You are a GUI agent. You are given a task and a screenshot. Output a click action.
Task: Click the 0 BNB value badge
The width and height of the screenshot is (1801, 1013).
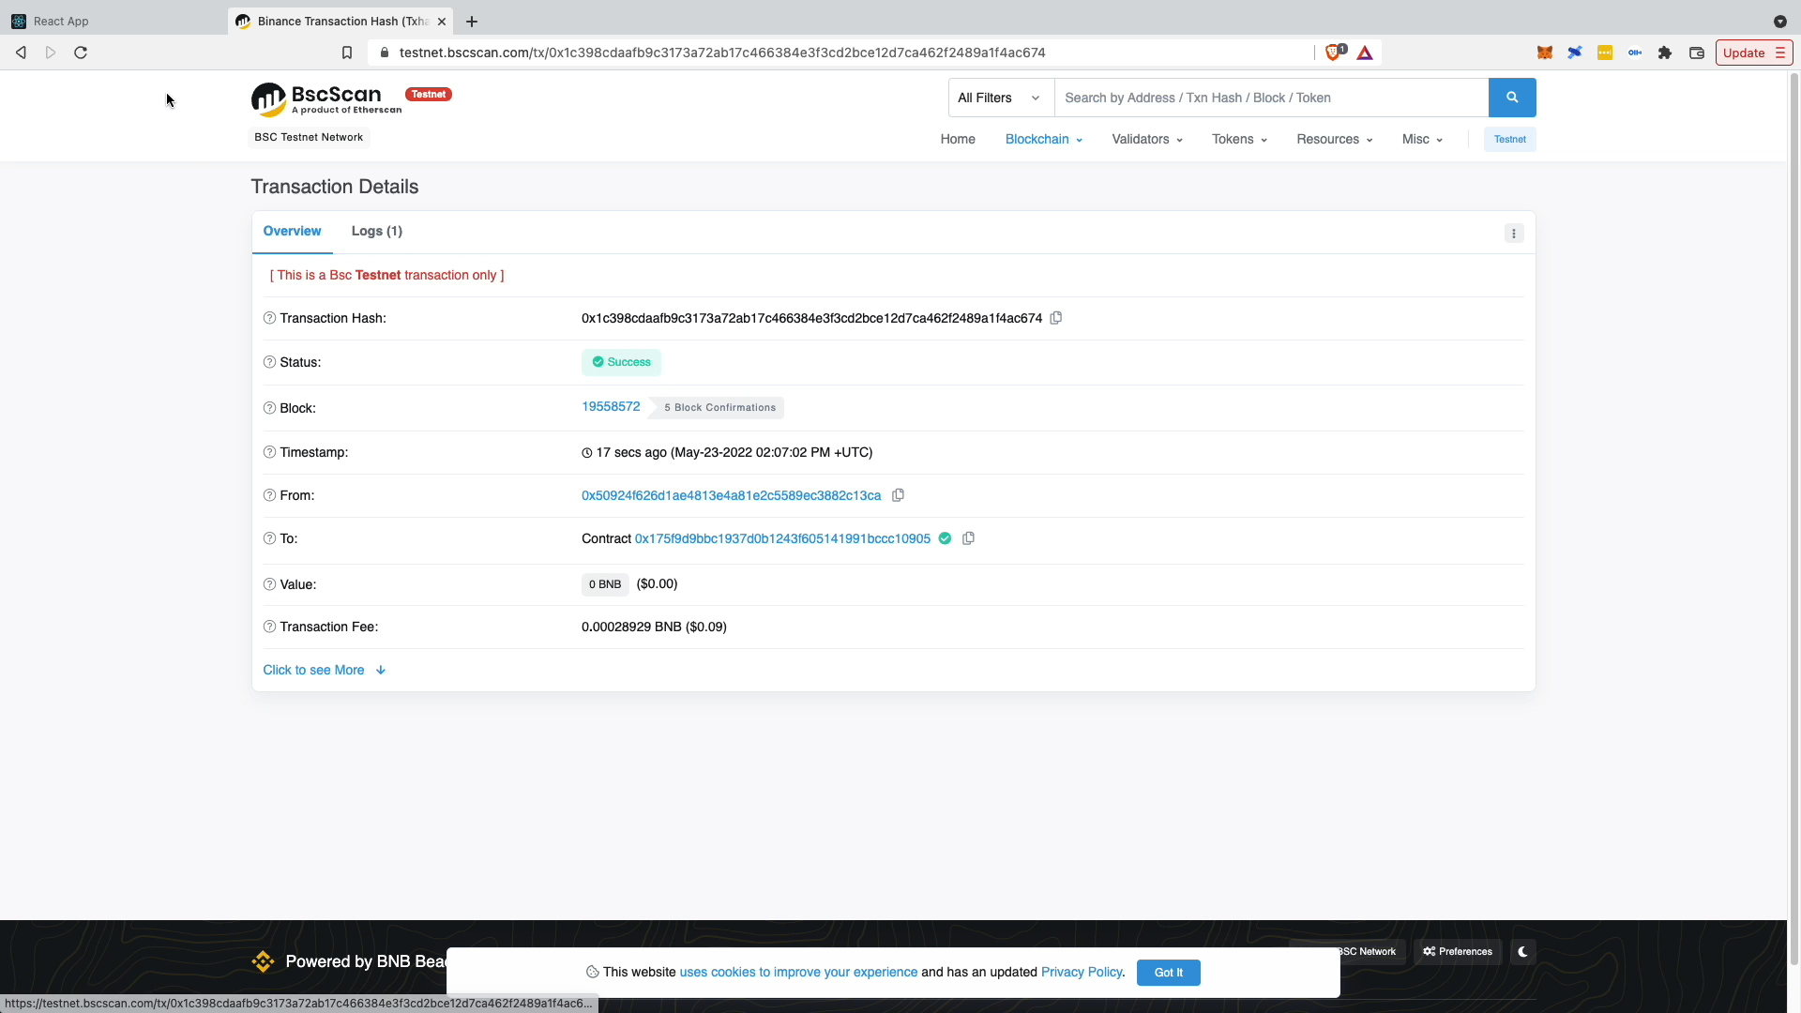click(x=605, y=584)
